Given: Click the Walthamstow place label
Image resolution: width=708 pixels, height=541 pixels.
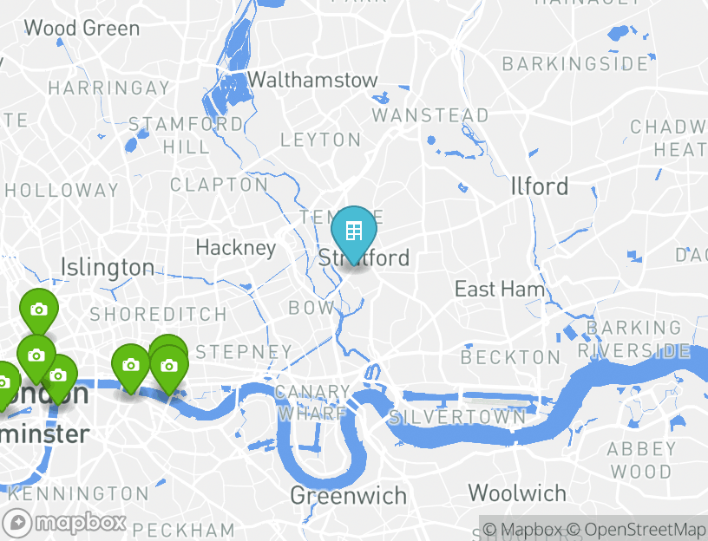Looking at the screenshot, I should [x=312, y=81].
